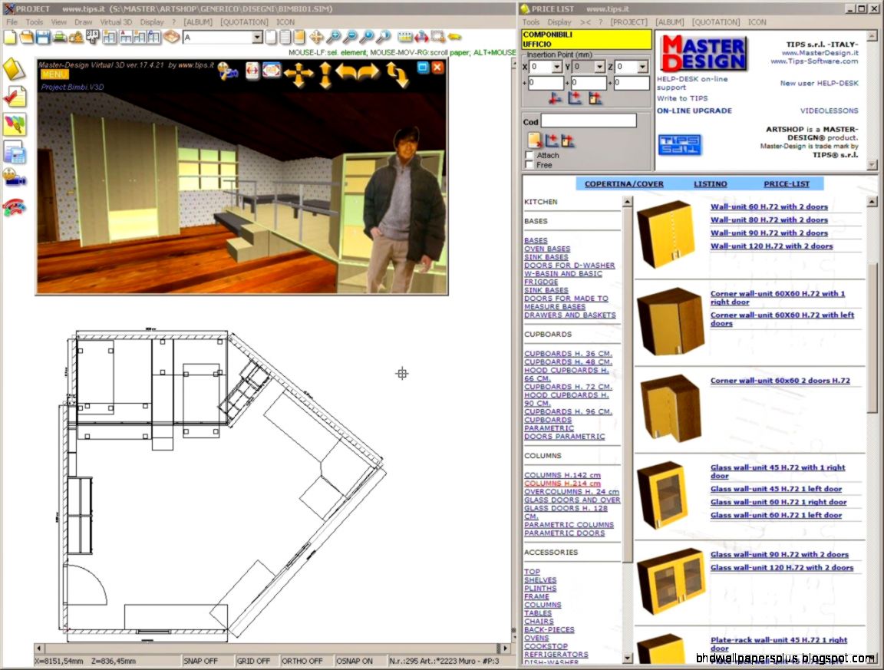
Task: Open the Draw menu
Action: pos(83,21)
